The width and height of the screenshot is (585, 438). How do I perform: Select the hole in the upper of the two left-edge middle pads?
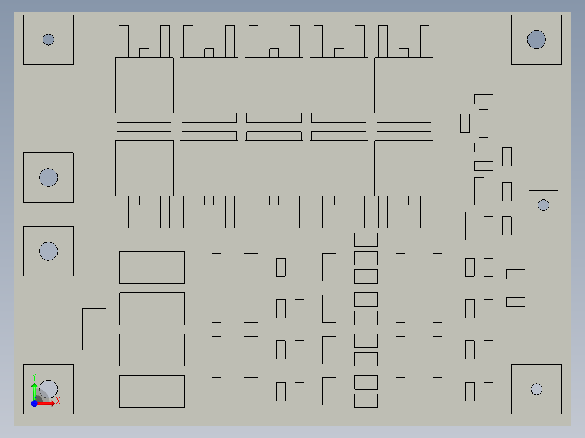pyautogui.click(x=48, y=177)
